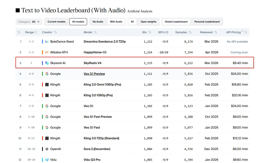Click Google logo in Veo 3.1 Jan 2026 $24.00 row
The image size is (267, 163).
47,106
